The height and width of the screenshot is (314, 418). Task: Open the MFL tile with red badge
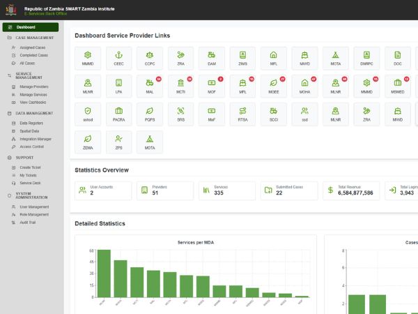[242, 87]
